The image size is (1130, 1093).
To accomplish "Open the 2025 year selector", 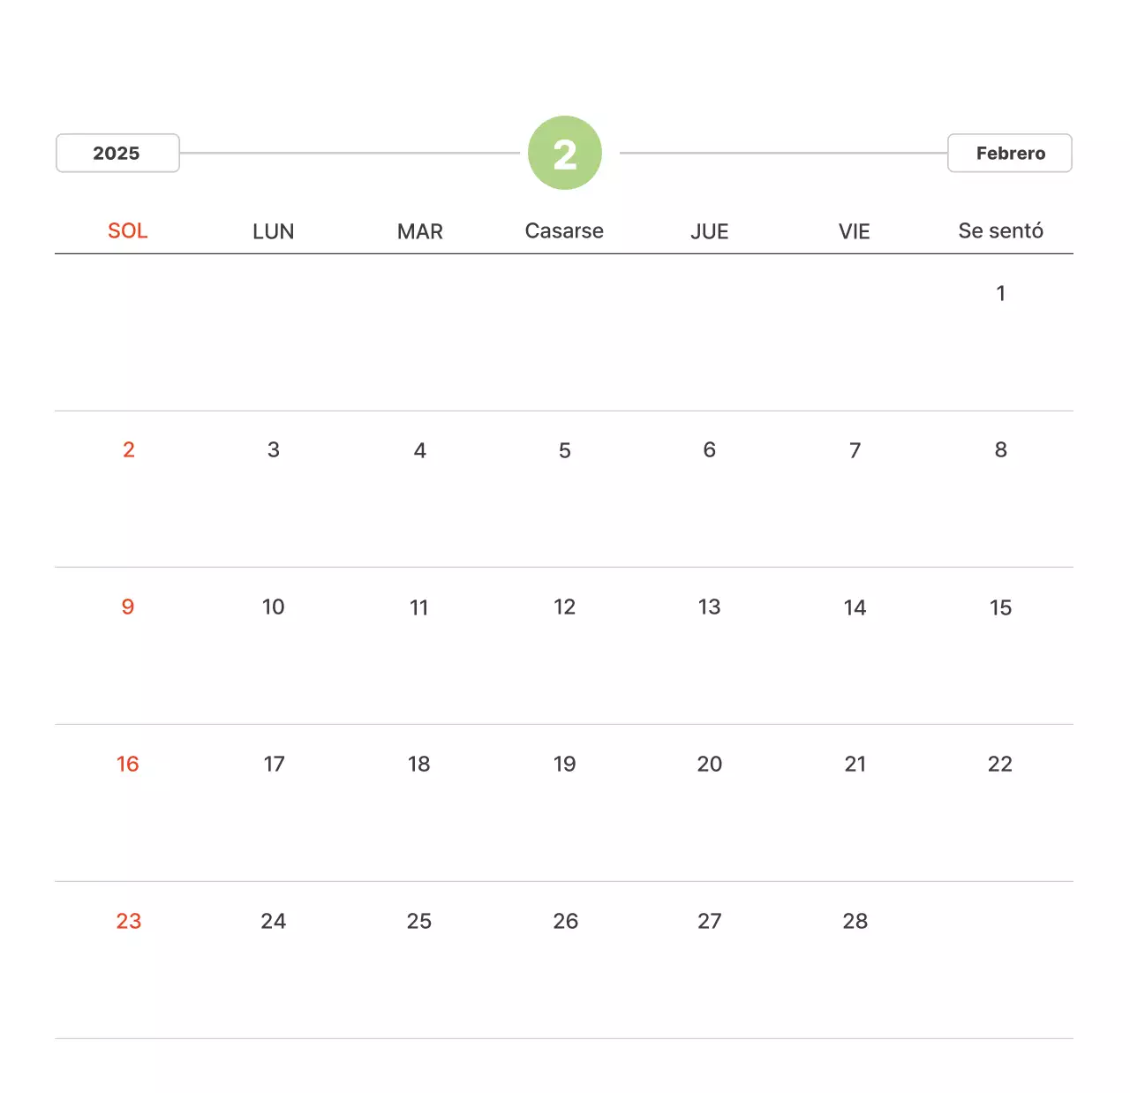I will click(x=117, y=154).
